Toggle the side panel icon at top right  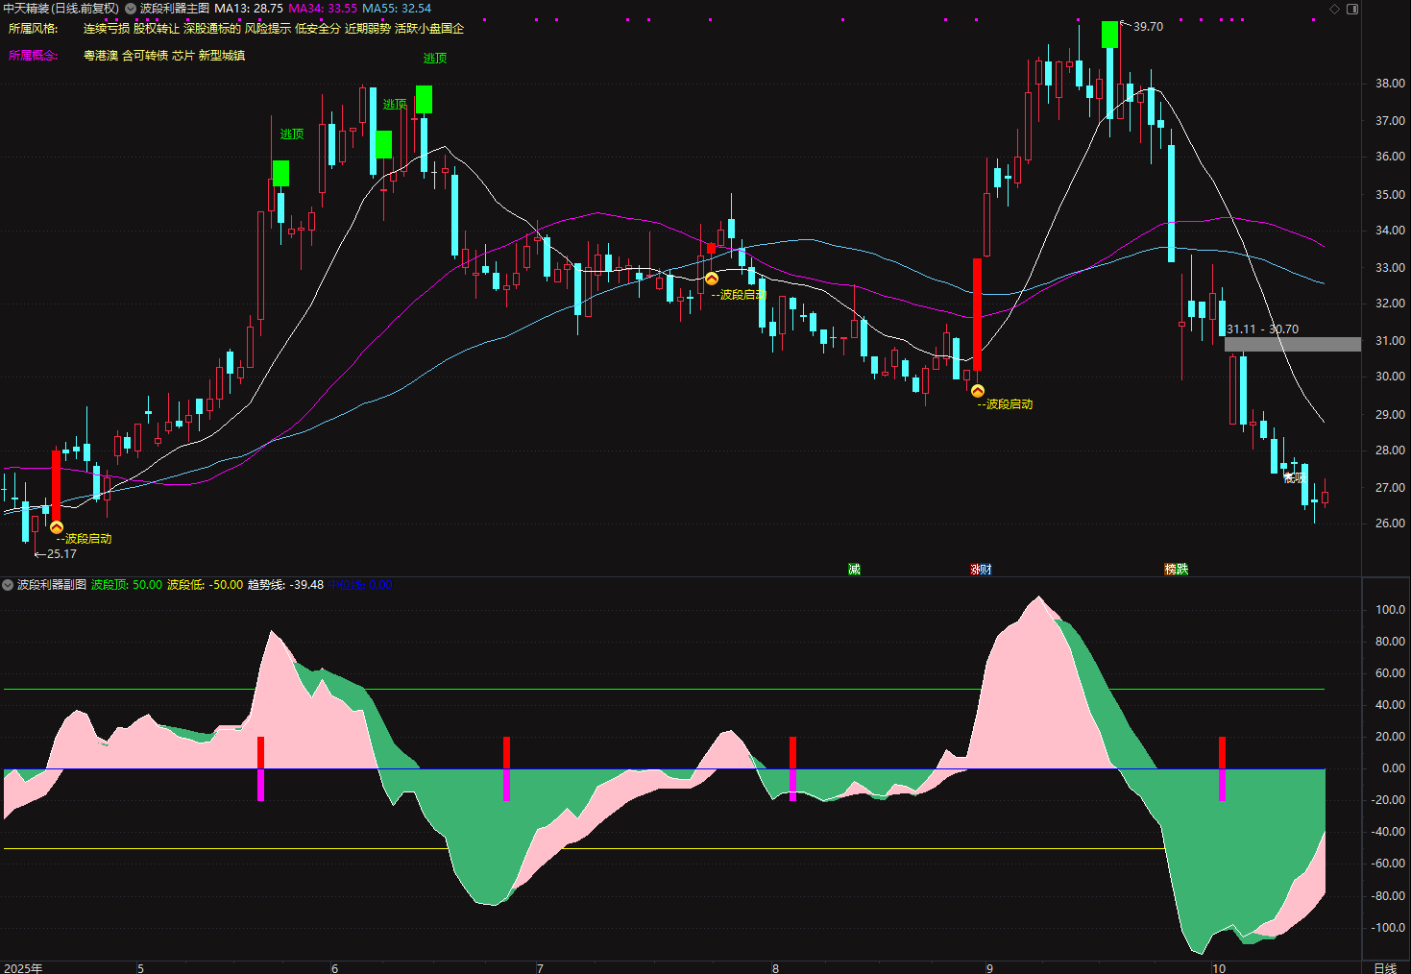(1352, 9)
